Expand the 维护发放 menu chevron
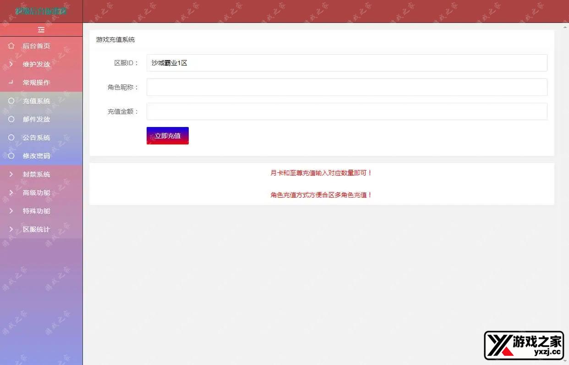The height and width of the screenshot is (365, 569). [11, 64]
